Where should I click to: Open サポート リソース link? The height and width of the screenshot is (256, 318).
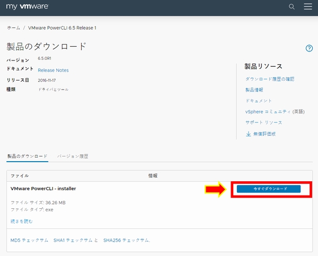point(263,122)
